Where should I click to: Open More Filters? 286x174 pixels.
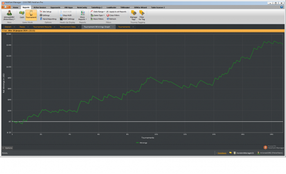tap(97, 19)
